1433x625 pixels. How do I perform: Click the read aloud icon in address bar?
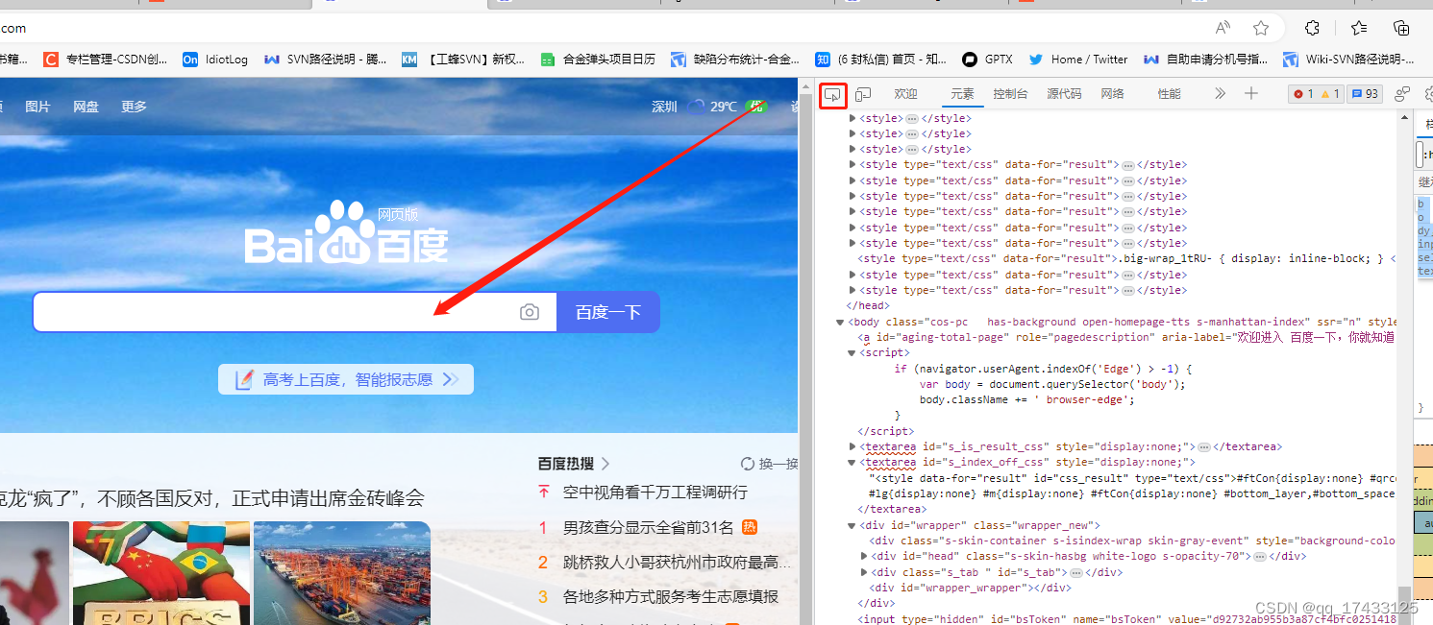click(1223, 28)
